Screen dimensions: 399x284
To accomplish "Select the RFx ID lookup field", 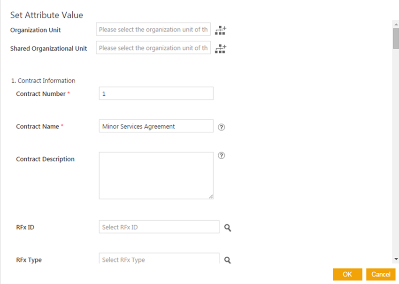I will [x=159, y=227].
